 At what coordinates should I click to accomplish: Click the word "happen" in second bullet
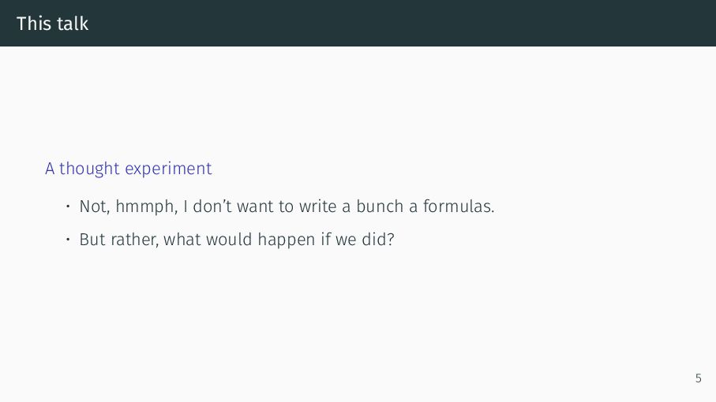pos(286,240)
